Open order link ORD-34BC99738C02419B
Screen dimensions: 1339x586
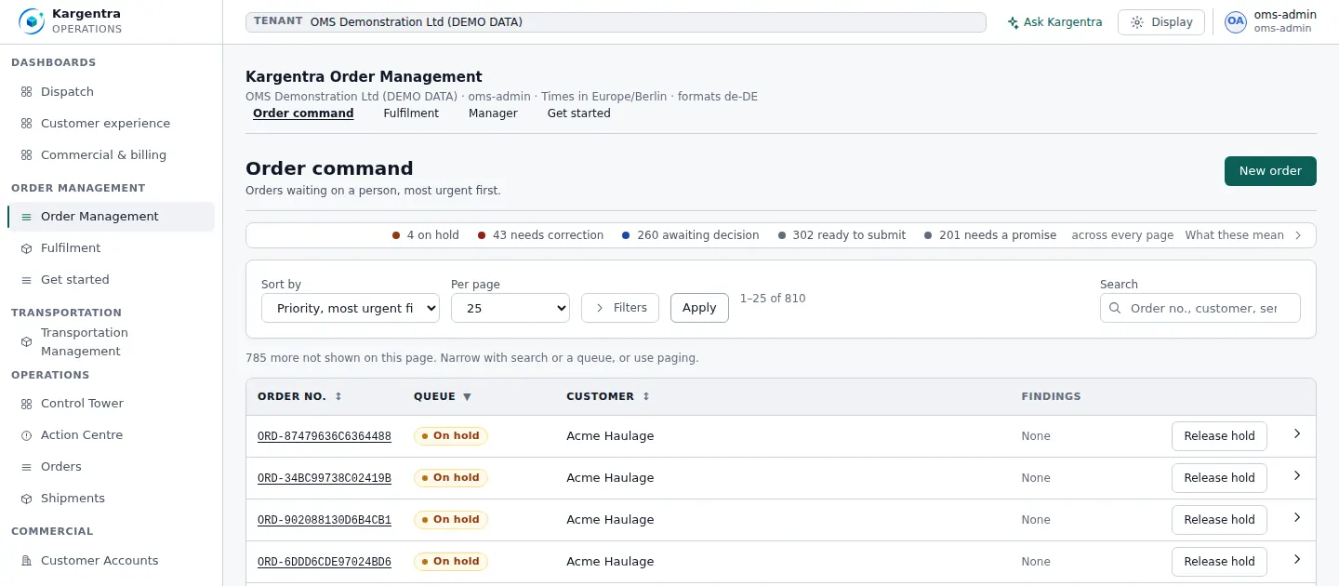(x=325, y=478)
